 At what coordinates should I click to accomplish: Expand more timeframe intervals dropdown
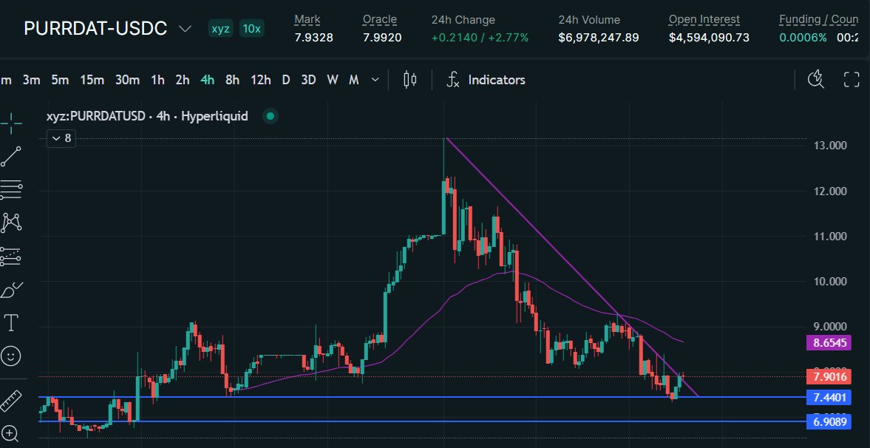tap(375, 80)
